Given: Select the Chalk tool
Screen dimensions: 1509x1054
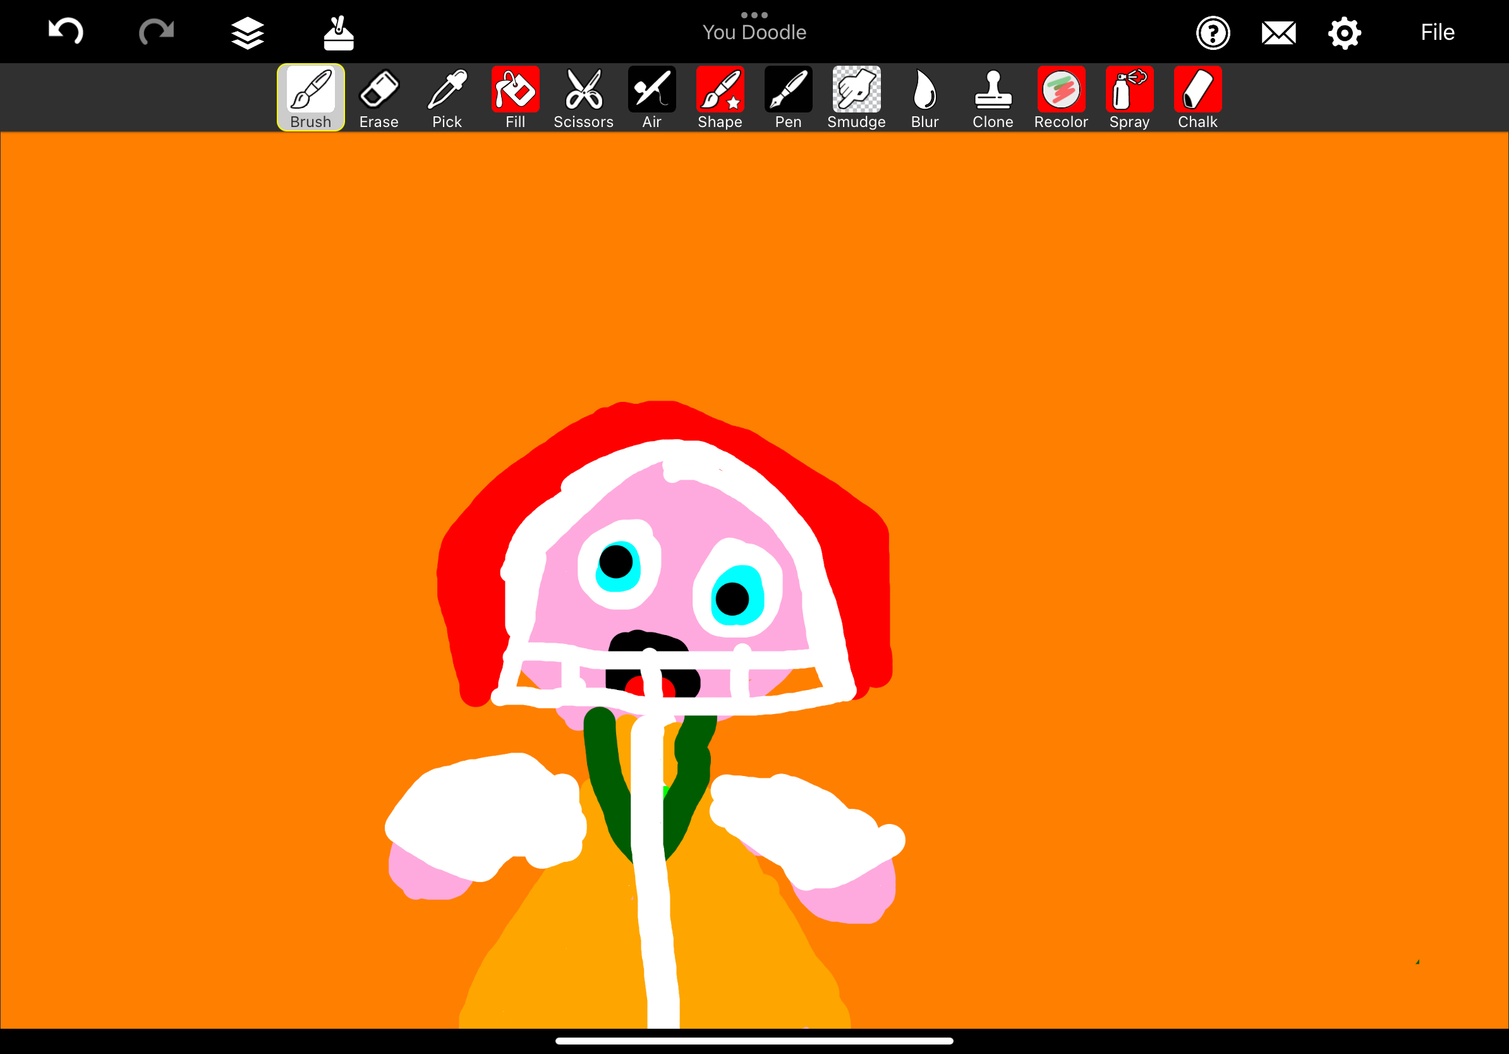Looking at the screenshot, I should (1198, 97).
